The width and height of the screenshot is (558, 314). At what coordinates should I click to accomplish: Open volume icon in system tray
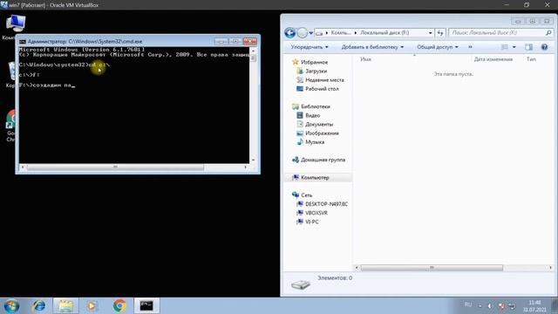coord(490,306)
